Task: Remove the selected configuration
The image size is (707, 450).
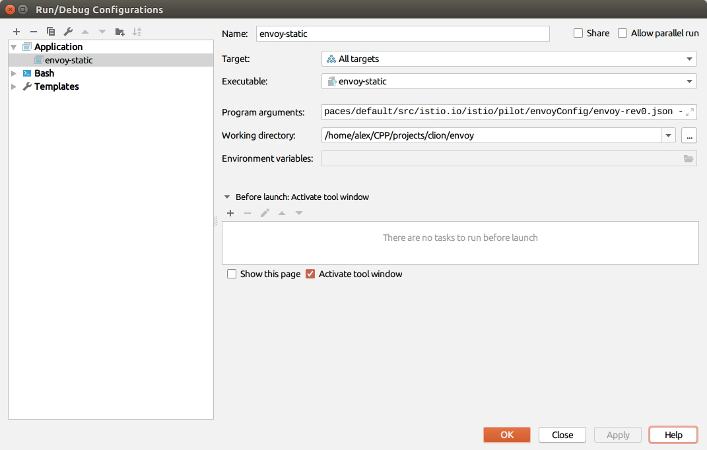Action: [x=33, y=31]
